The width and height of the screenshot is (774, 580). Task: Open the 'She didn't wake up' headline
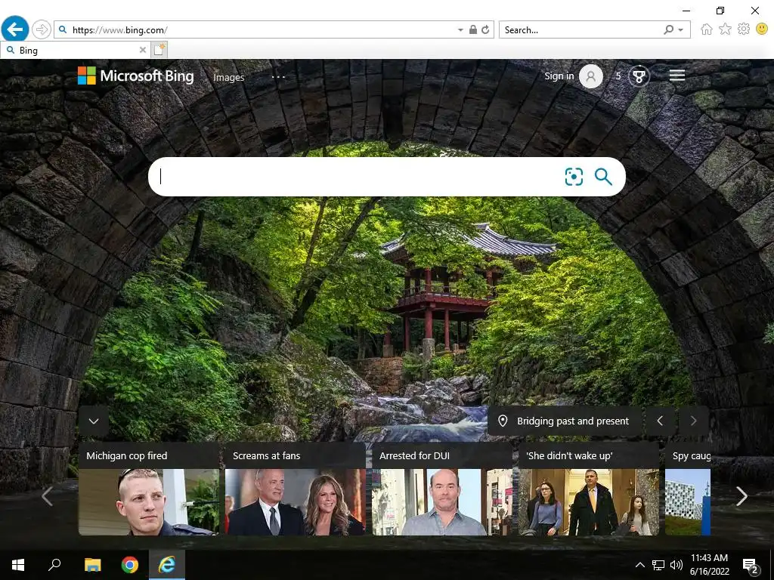[x=569, y=455]
